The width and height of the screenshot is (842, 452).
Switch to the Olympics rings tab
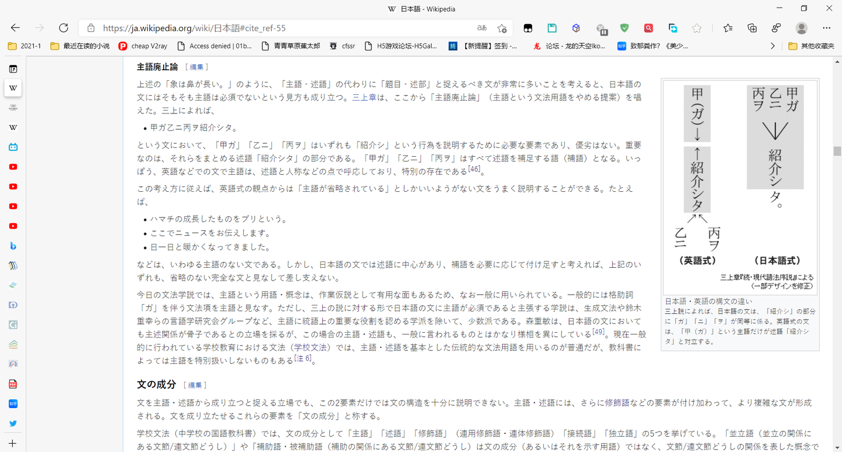click(x=13, y=108)
